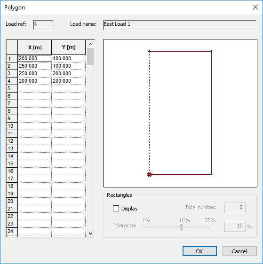Click the Y cell 200.000 in row 4
Viewport: 263px width, 264px height.
(x=68, y=81)
